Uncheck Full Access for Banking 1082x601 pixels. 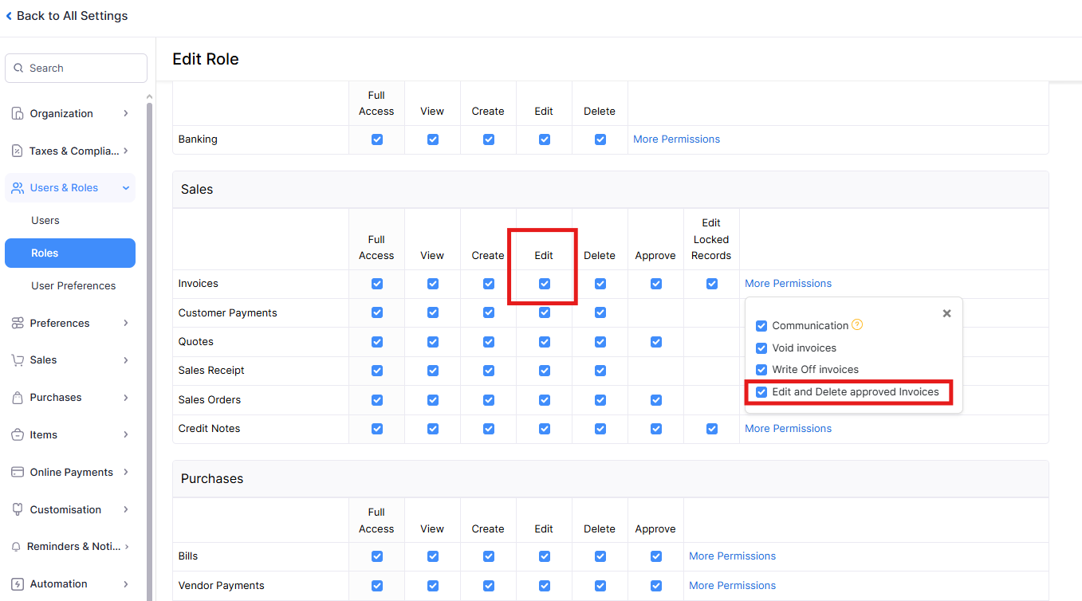377,139
